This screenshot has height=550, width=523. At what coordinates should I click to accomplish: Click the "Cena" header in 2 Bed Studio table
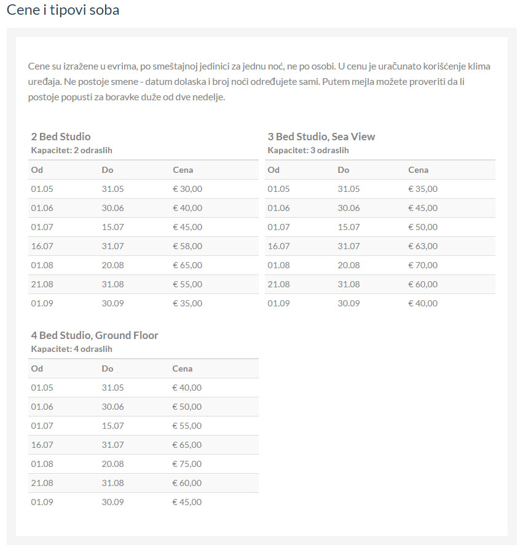(x=183, y=170)
